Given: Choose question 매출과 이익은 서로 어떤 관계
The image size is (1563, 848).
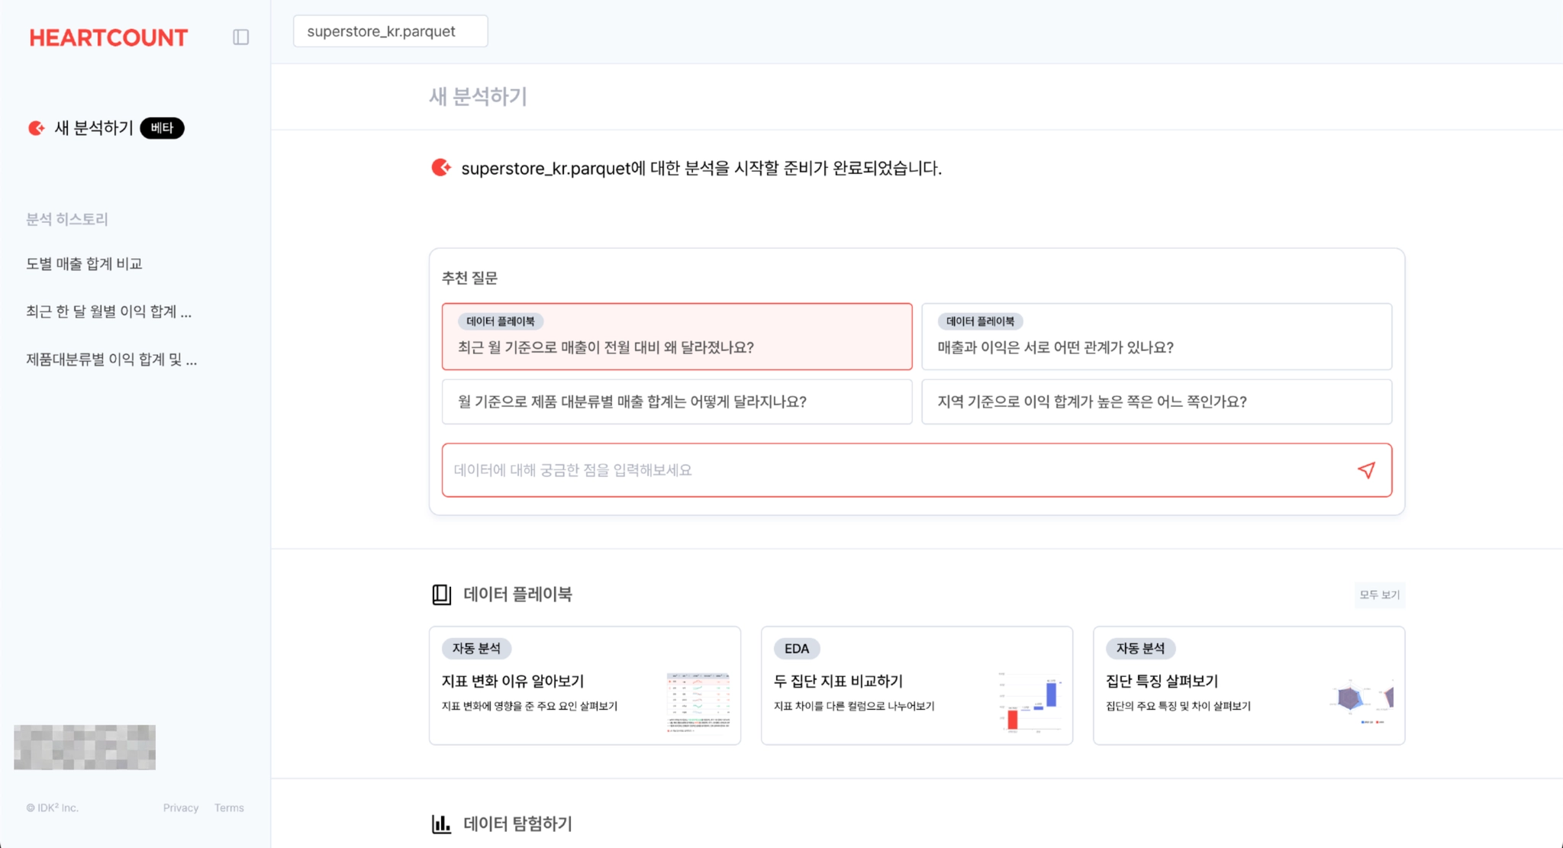Looking at the screenshot, I should (x=1155, y=337).
